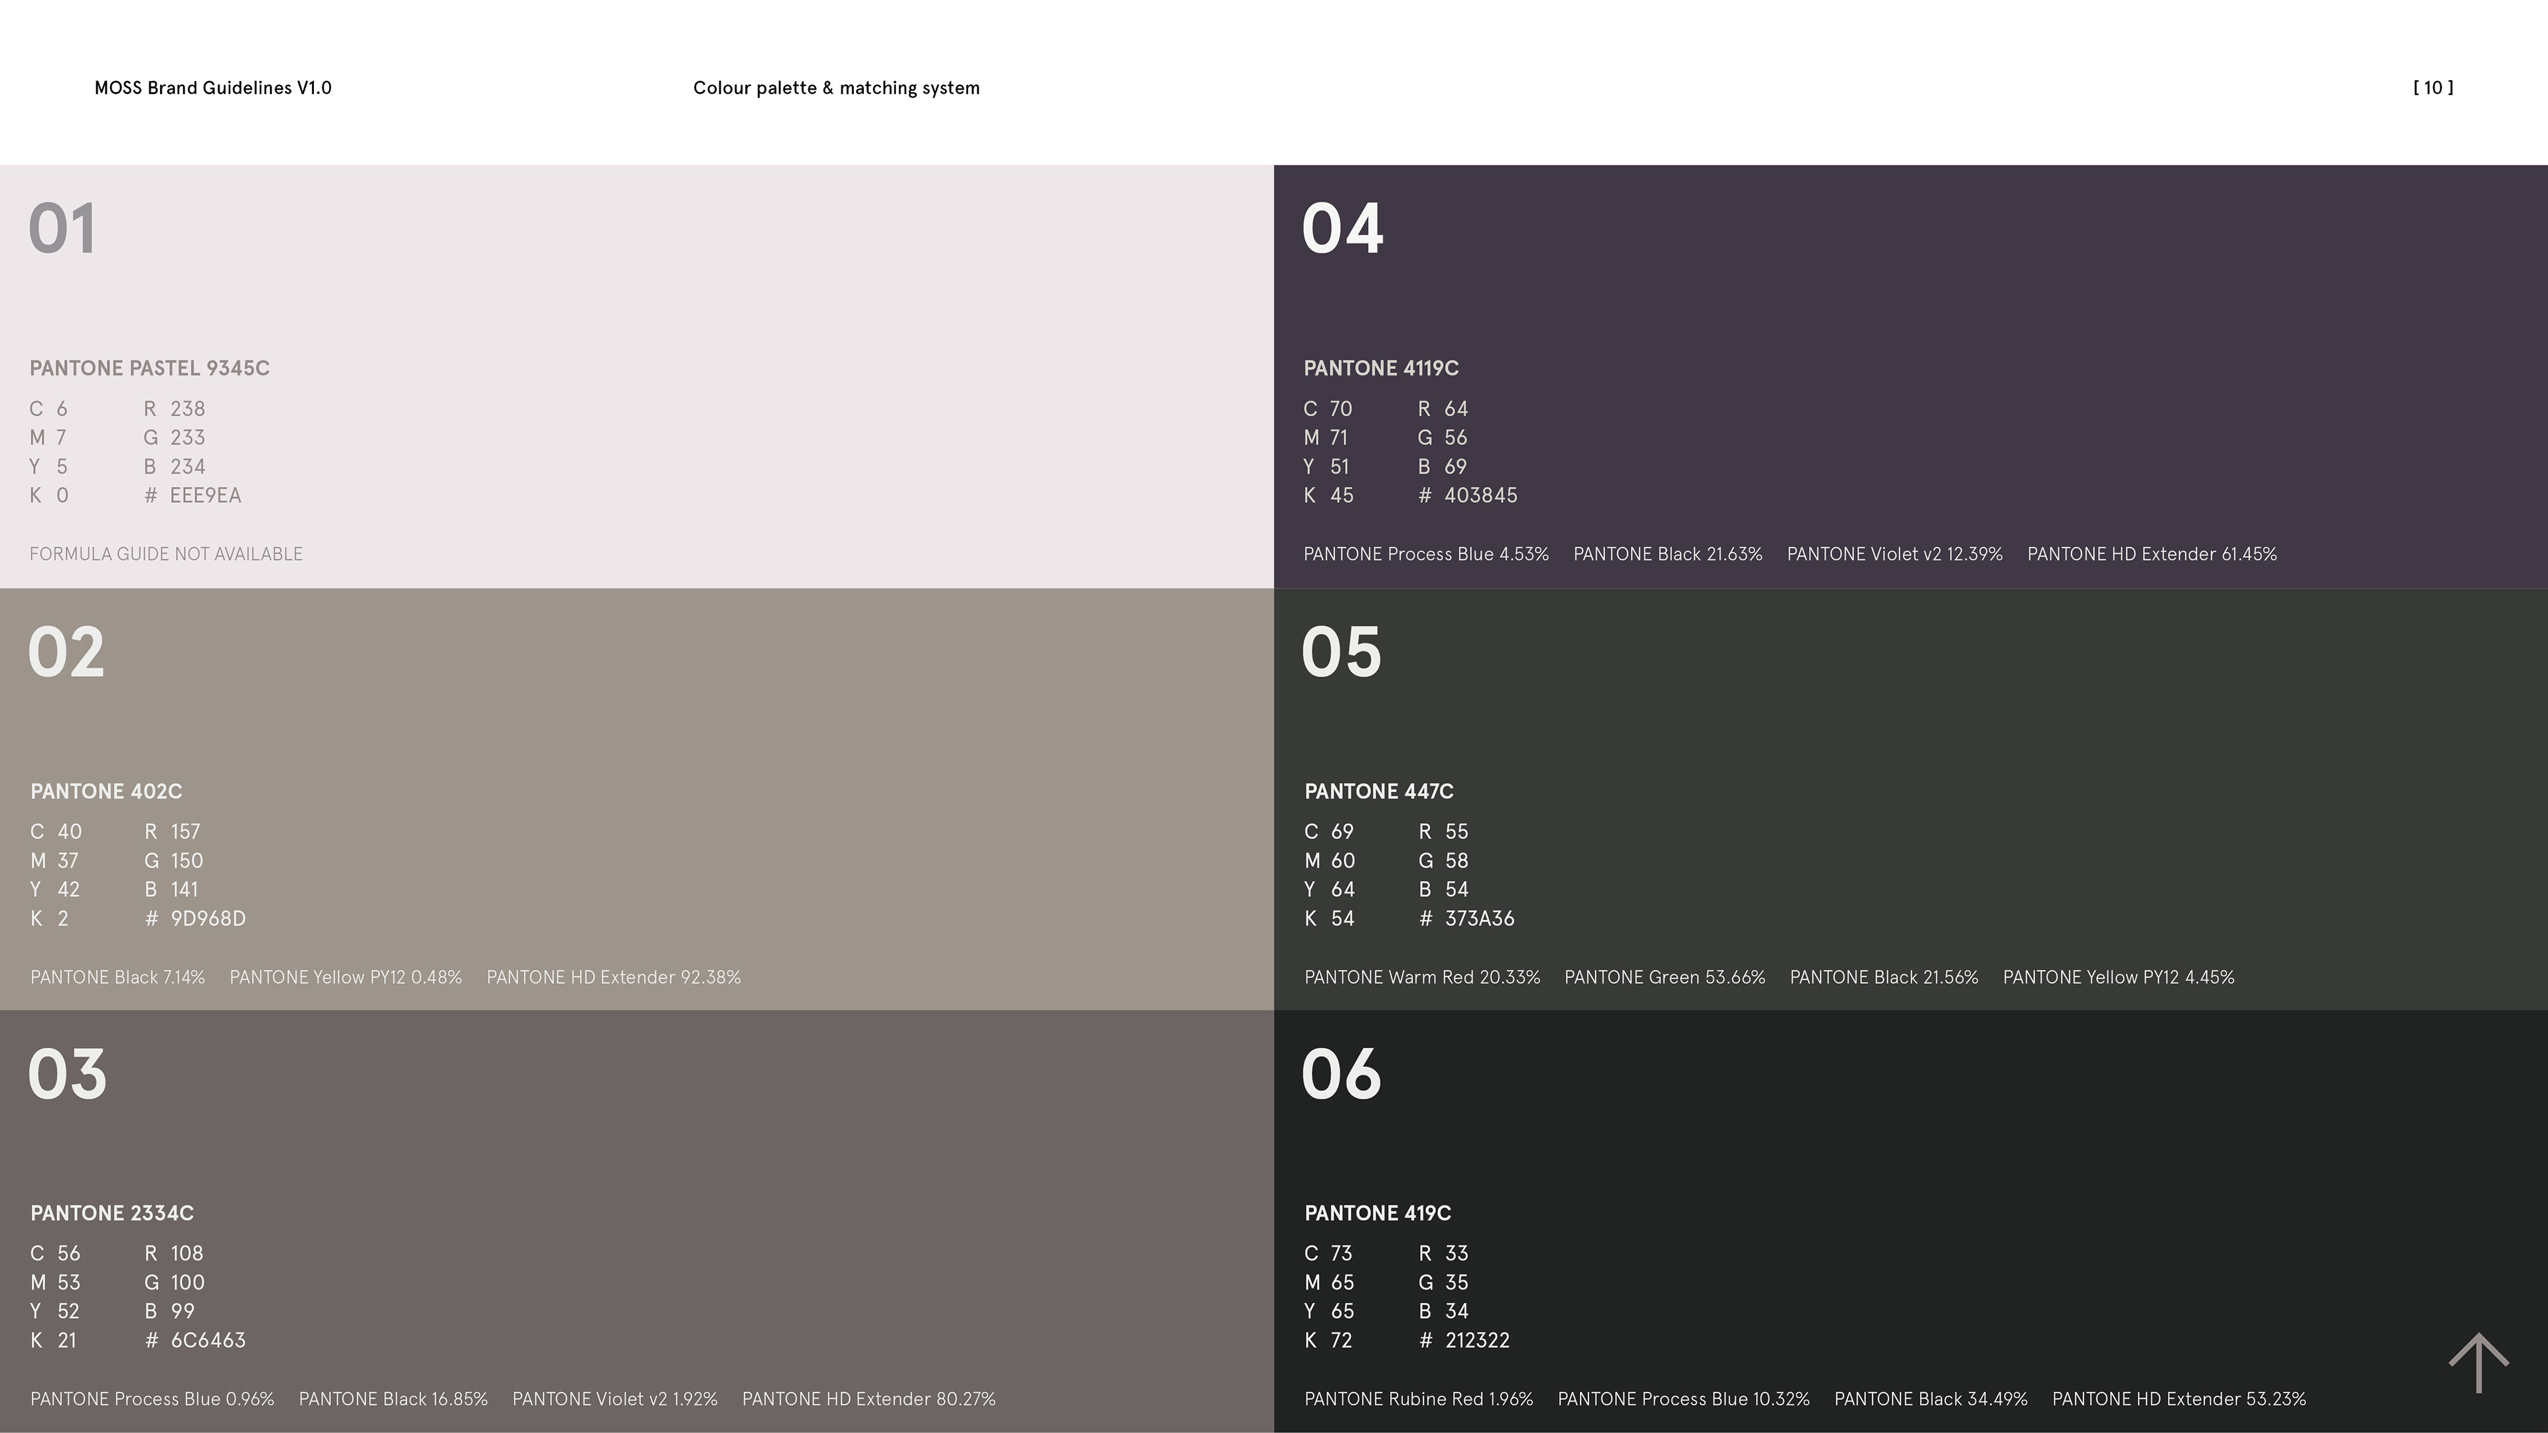Click PANTONE Process Blue 0.96% text
2548x1433 pixels.
(x=153, y=1399)
